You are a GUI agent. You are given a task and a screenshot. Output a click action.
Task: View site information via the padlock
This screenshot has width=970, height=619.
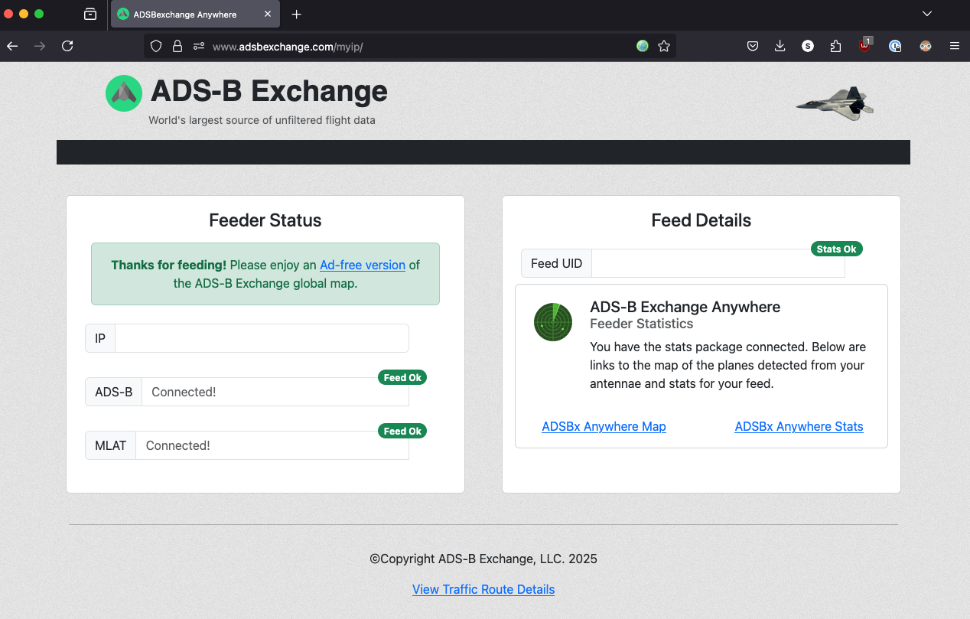[x=177, y=46]
